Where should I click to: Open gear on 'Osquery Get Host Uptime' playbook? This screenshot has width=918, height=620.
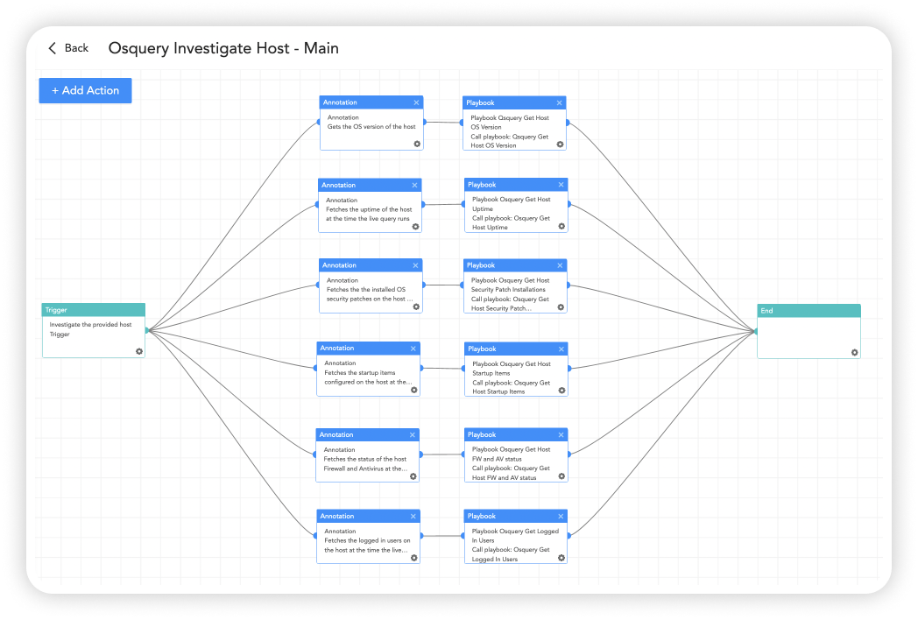[561, 226]
